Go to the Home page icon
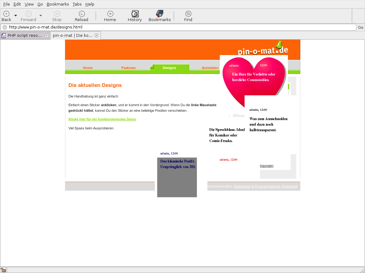 tap(110, 14)
